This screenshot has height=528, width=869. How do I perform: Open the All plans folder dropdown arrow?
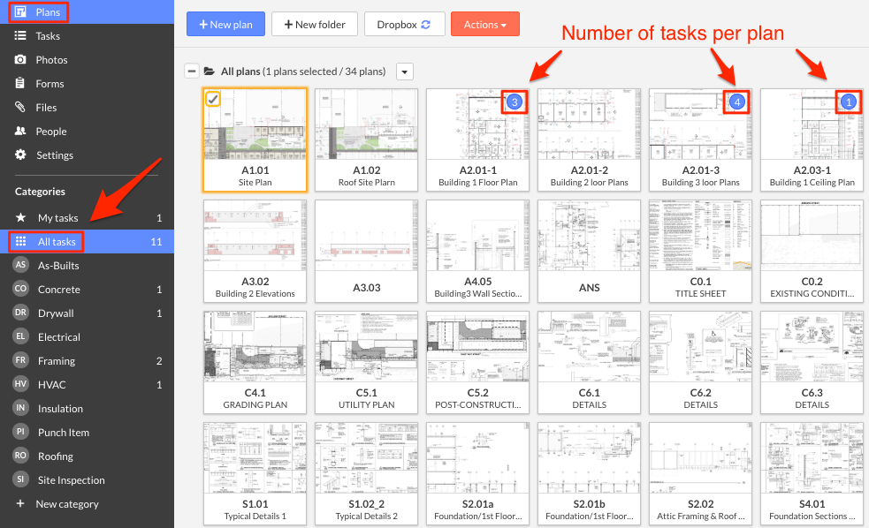point(404,71)
